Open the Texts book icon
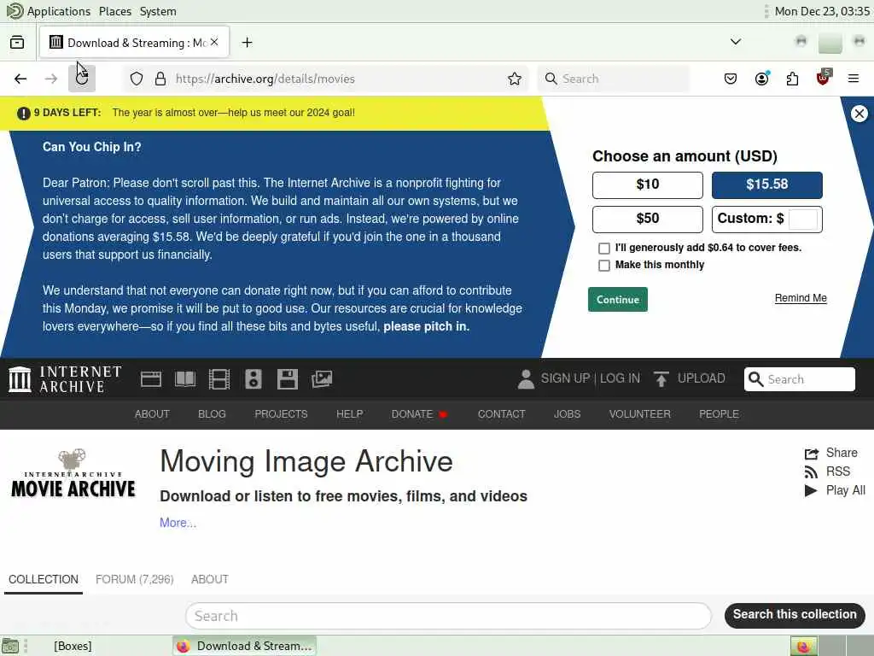Image resolution: width=874 pixels, height=656 pixels. tap(185, 379)
